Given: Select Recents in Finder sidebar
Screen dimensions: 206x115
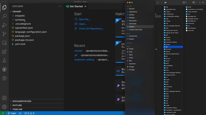Looking at the screenshot, I should coord(132,9).
